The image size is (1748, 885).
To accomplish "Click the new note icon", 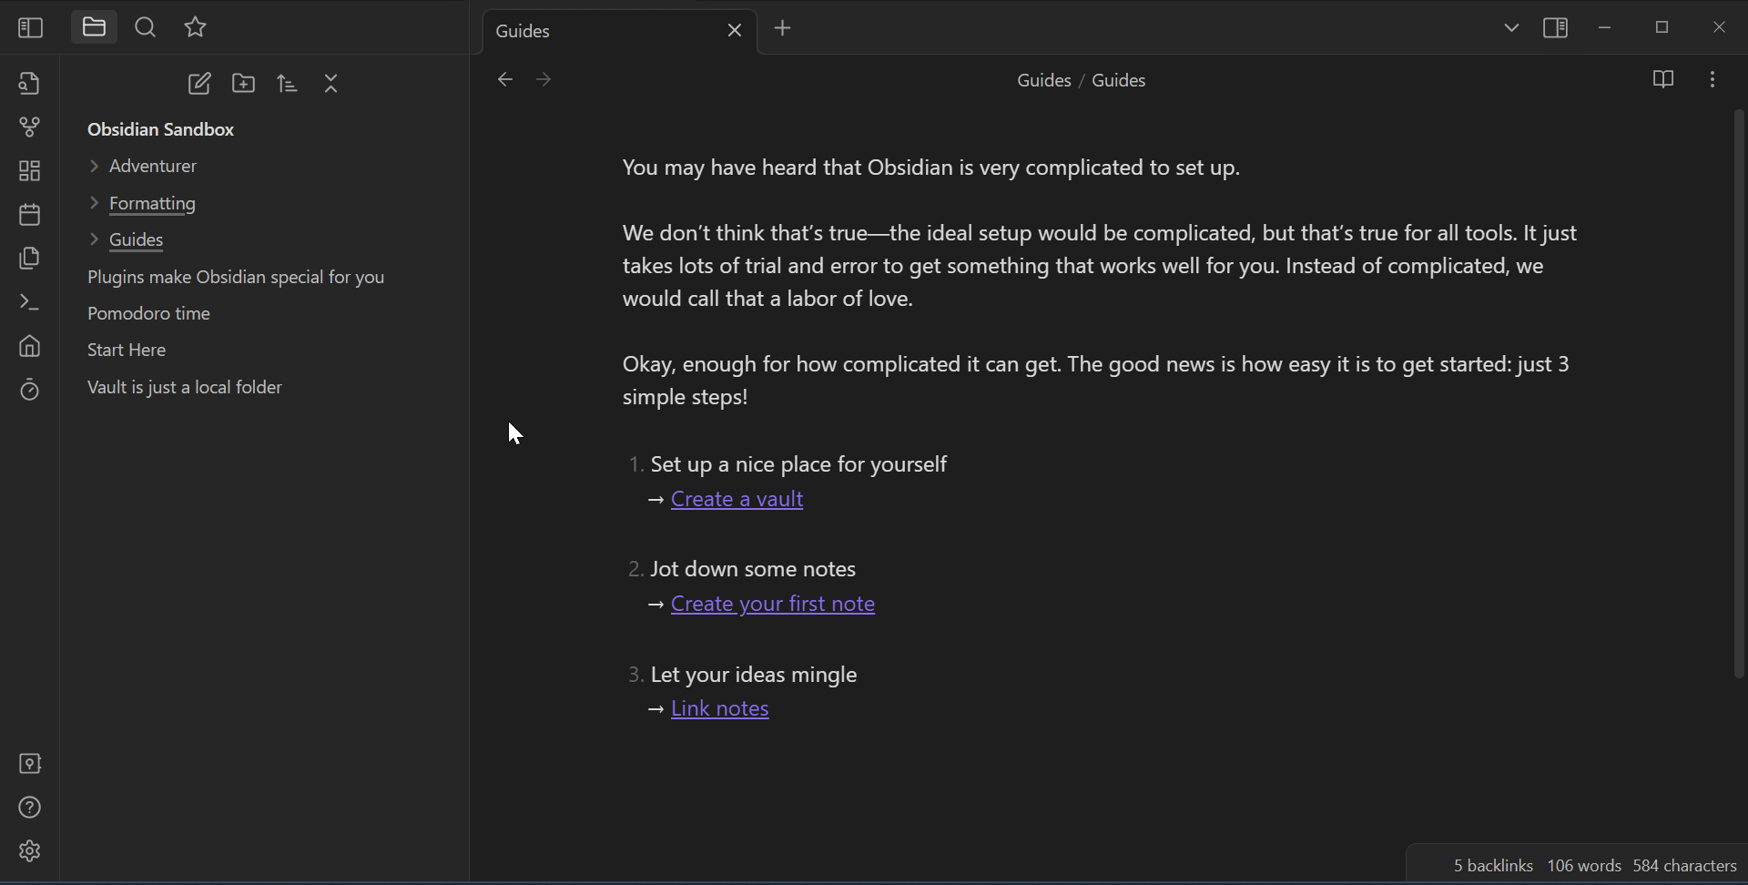I will (199, 84).
